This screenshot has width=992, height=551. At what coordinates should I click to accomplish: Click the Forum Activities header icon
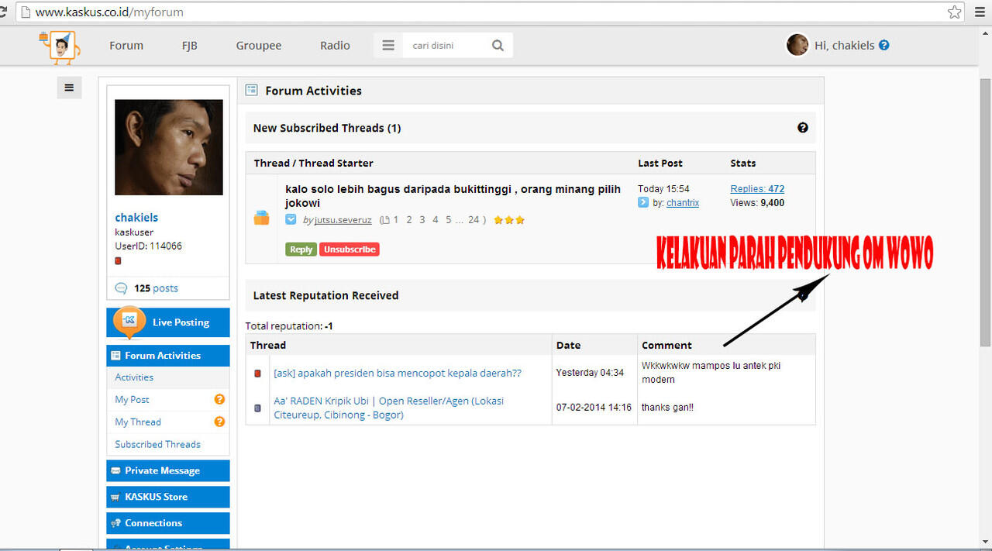251,90
